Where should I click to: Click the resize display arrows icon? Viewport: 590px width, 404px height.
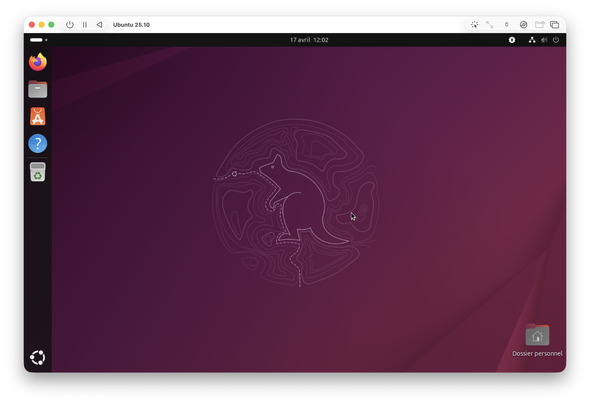(490, 25)
